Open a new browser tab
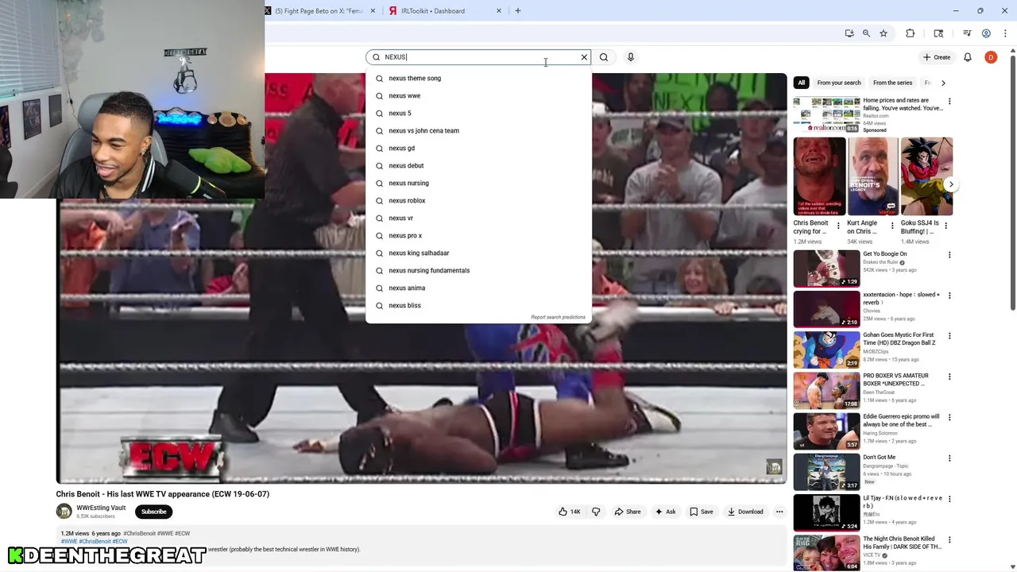 [518, 11]
